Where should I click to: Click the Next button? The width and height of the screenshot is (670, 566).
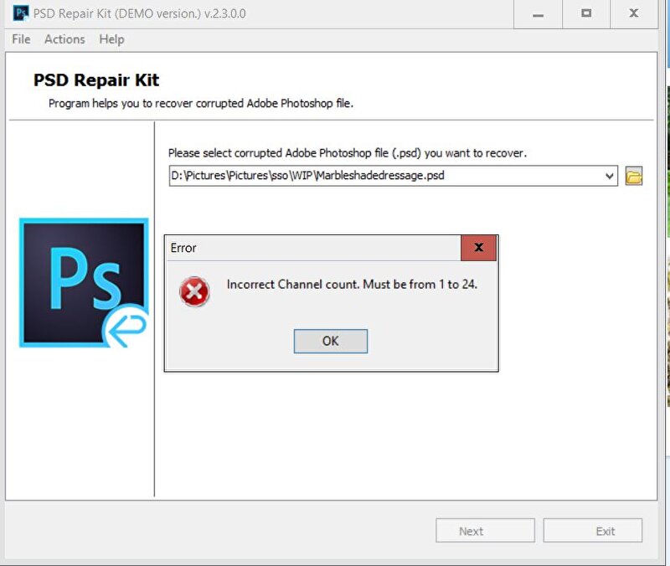point(485,531)
